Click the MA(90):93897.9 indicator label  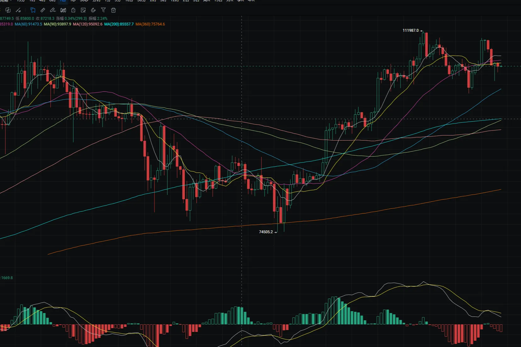pyautogui.click(x=58, y=24)
